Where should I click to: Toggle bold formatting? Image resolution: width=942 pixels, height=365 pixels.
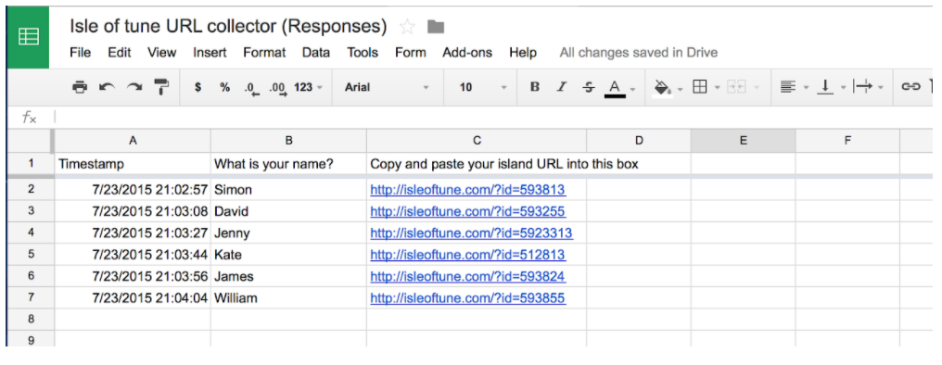coord(535,87)
